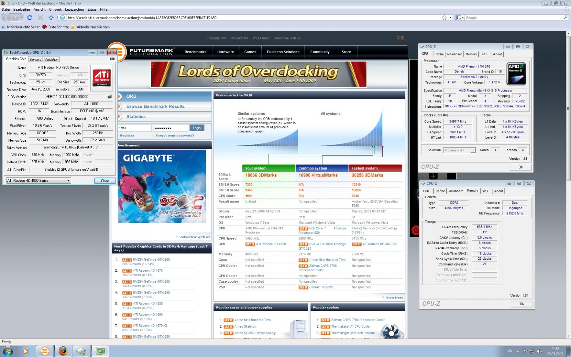Click the Gigabyte GOOC advertisement image
Screen dimensions: 571x357
(x=162, y=186)
